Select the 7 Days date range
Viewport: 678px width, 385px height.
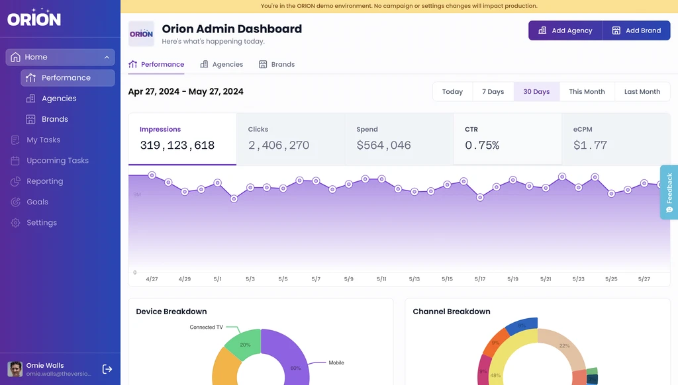click(x=493, y=91)
